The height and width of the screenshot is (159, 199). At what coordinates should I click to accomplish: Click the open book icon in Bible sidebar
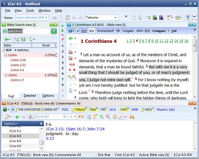point(72,64)
